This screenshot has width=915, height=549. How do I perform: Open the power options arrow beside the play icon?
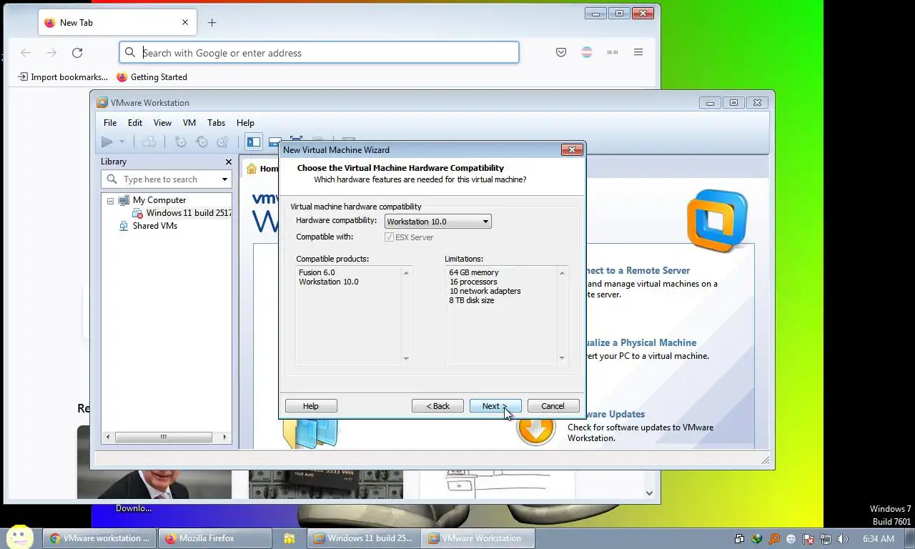point(122,142)
